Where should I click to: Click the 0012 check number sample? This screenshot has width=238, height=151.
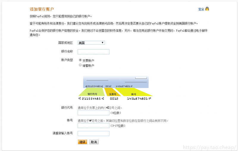[114, 99]
